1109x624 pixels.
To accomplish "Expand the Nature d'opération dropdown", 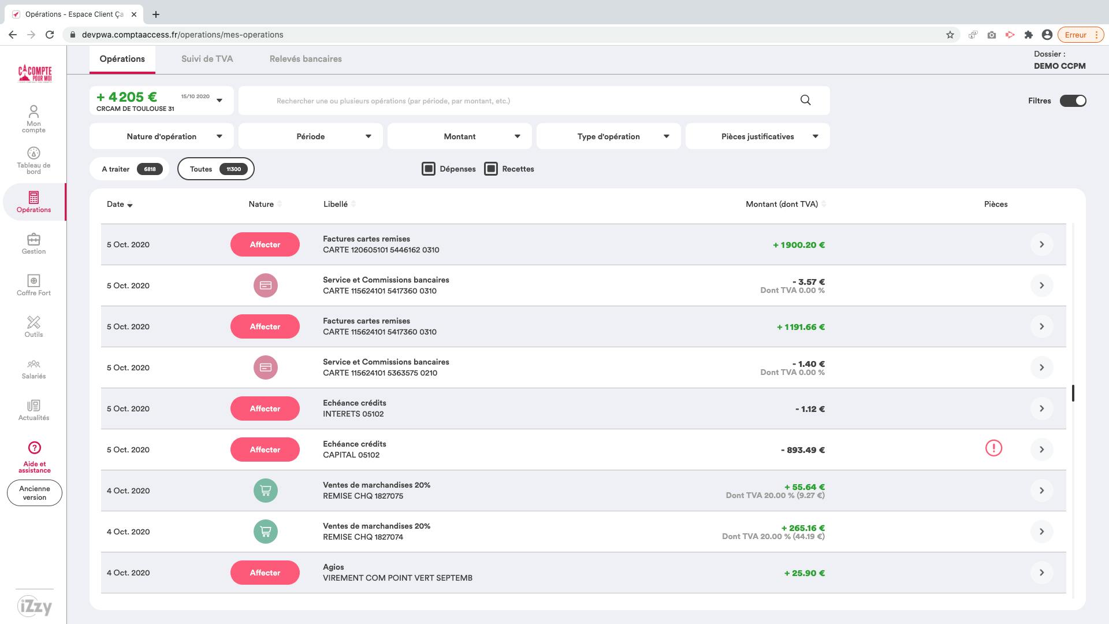I will click(162, 136).
